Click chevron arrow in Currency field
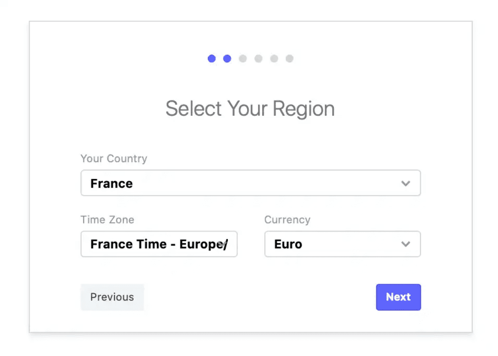Viewport: 498px width, 356px height. [405, 244]
